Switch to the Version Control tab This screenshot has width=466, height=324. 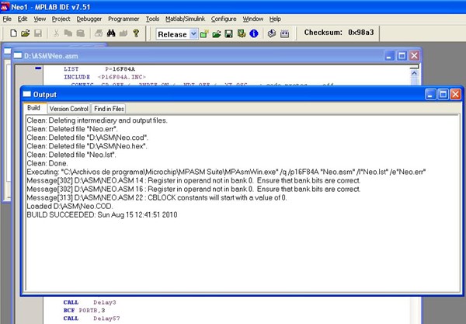(68, 109)
